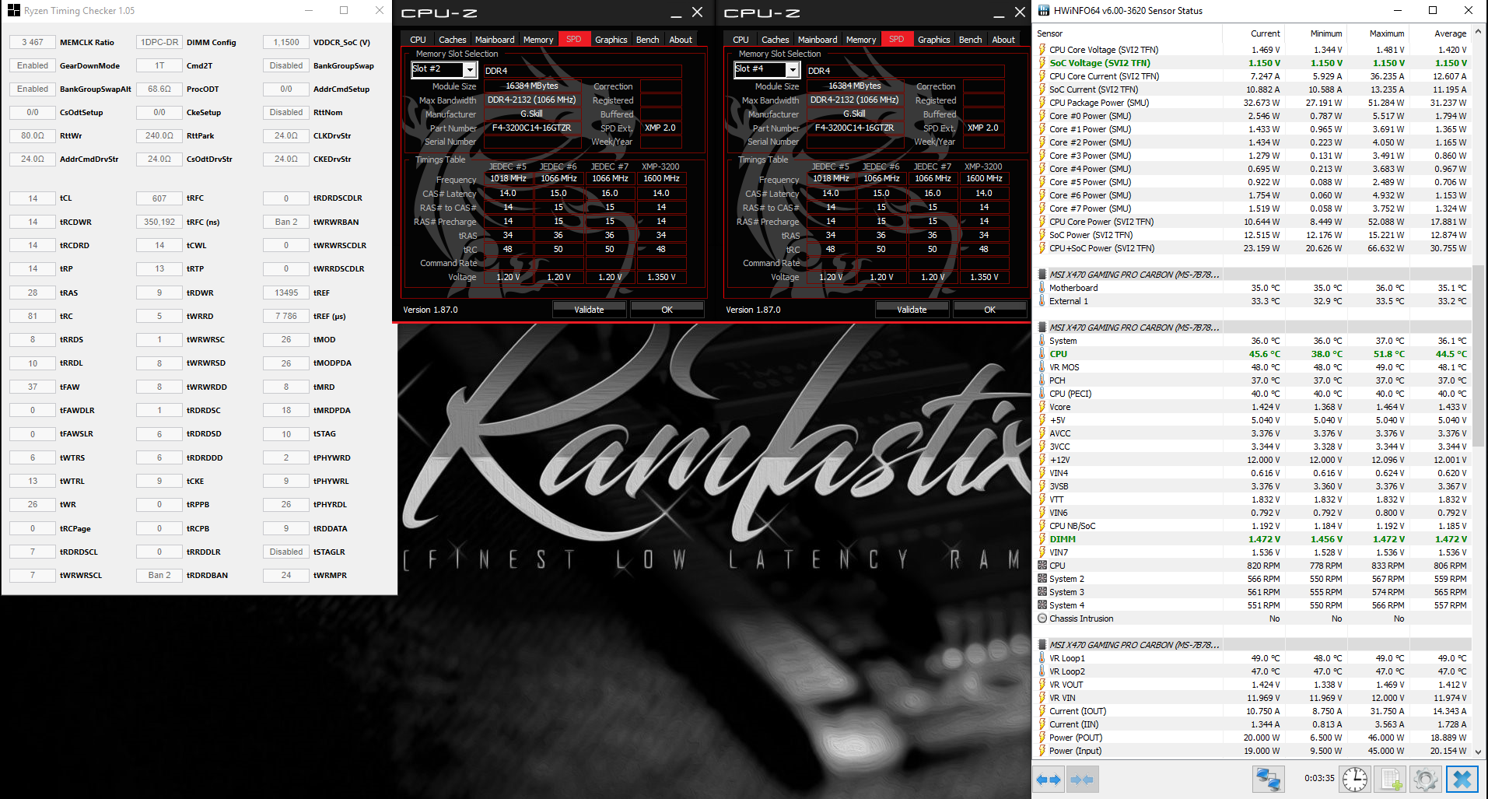
Task: Start HWiNFO sensor logging file icon
Action: click(1392, 780)
